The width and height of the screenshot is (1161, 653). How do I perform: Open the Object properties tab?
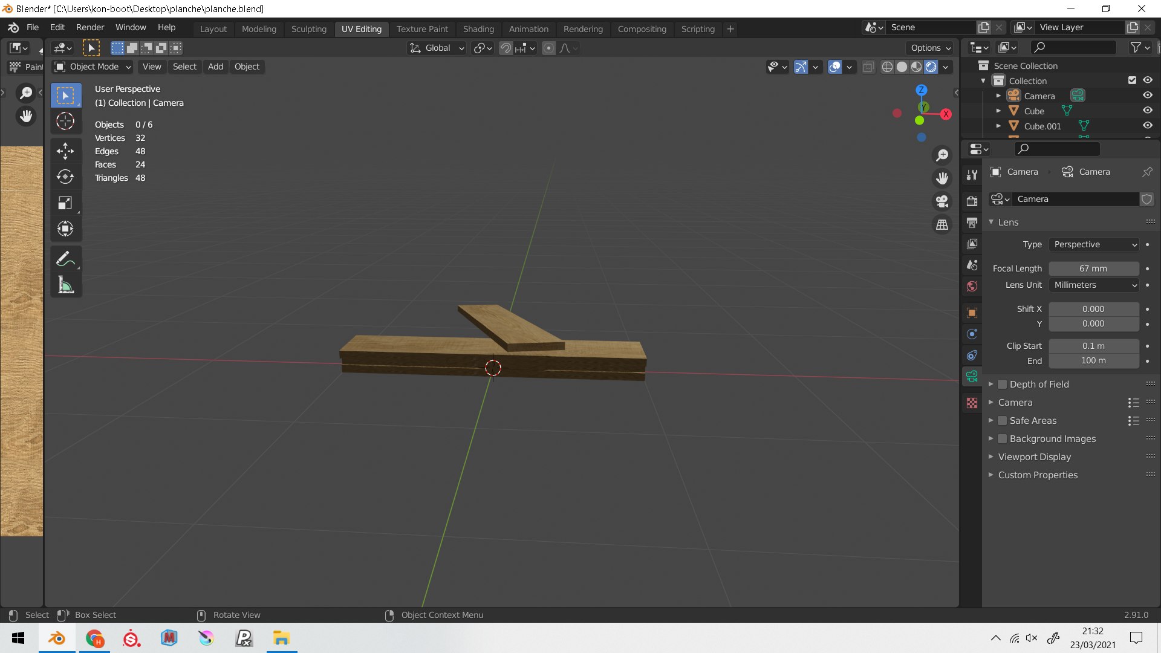click(x=972, y=313)
